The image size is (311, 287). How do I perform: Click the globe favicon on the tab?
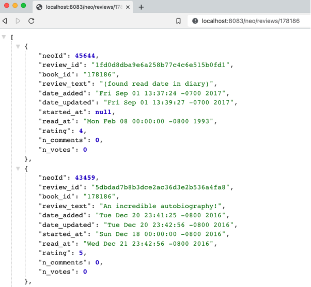click(39, 7)
